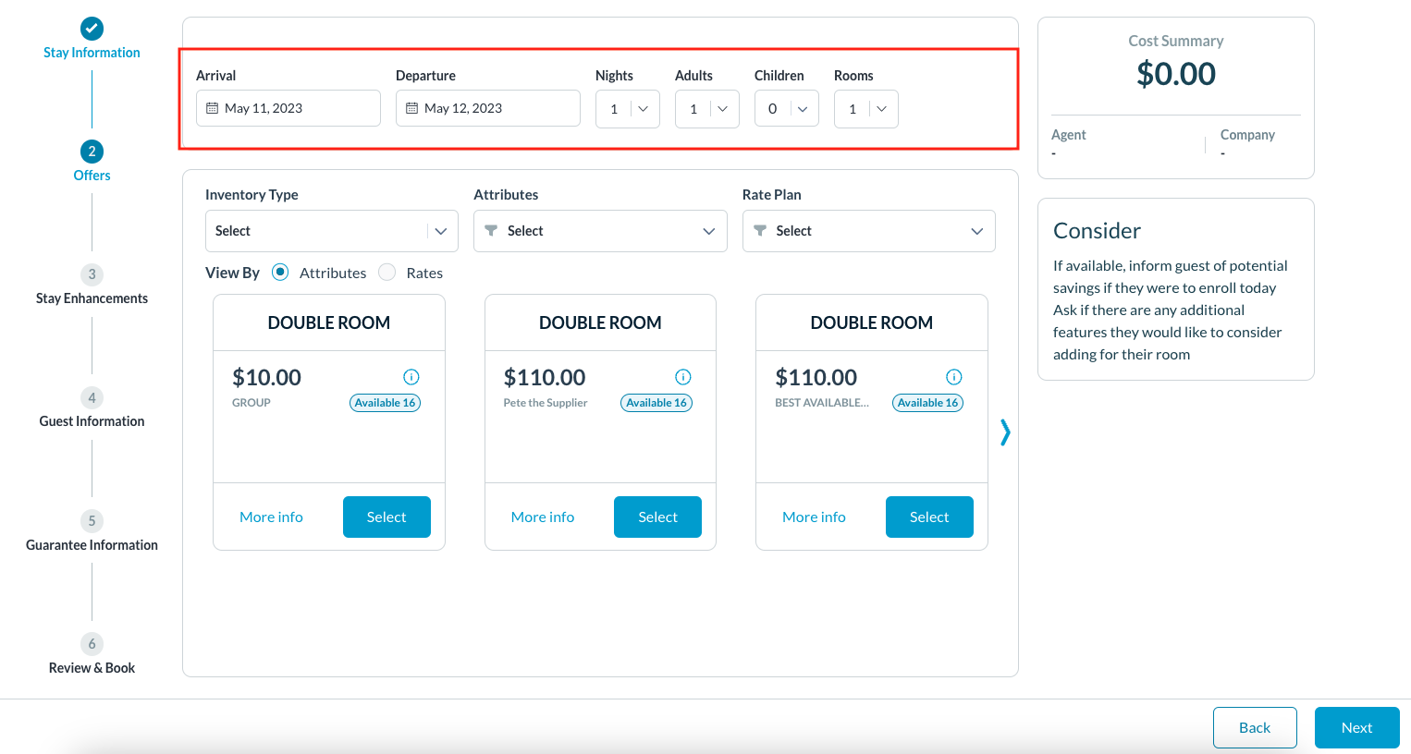Show next room offers with right chevron
1411x754 pixels.
pos(1005,432)
